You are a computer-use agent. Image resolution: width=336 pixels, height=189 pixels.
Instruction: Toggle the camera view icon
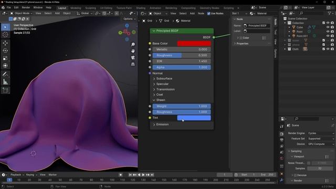[x=133, y=58]
